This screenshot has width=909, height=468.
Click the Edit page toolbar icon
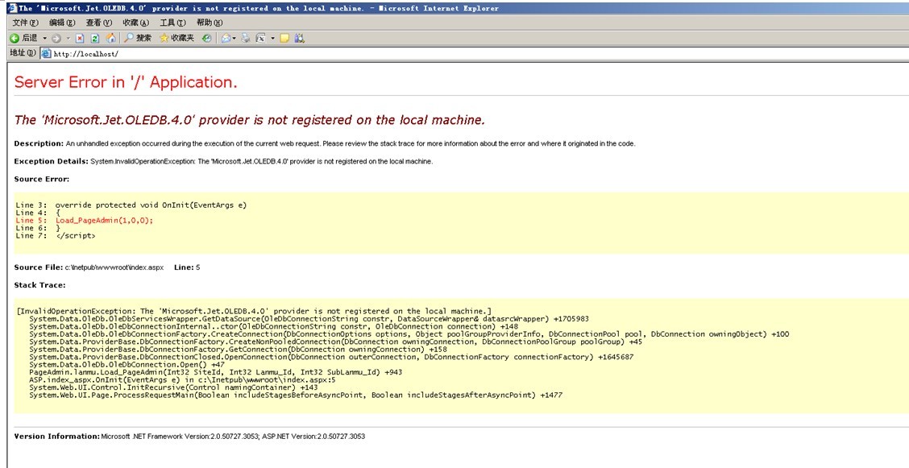pyautogui.click(x=261, y=38)
